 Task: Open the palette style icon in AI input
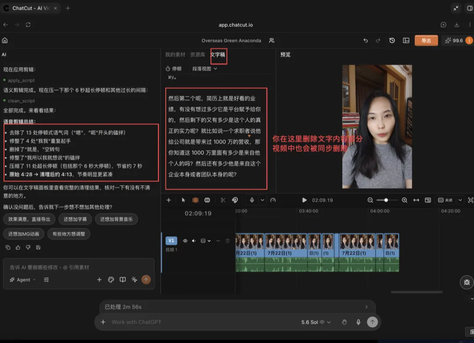point(111,279)
